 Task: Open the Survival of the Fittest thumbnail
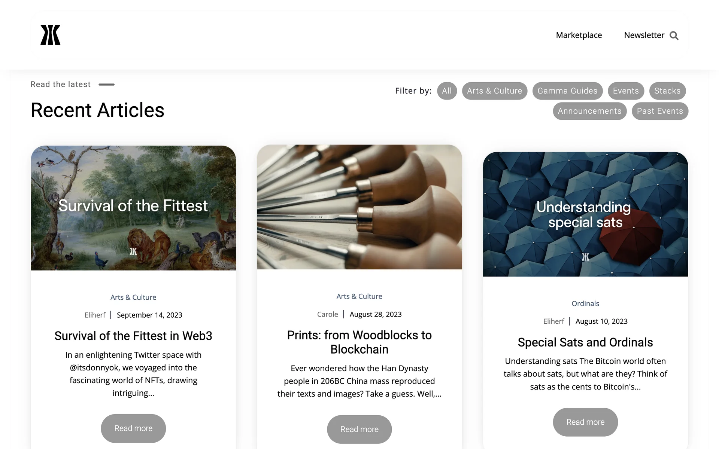tap(133, 208)
